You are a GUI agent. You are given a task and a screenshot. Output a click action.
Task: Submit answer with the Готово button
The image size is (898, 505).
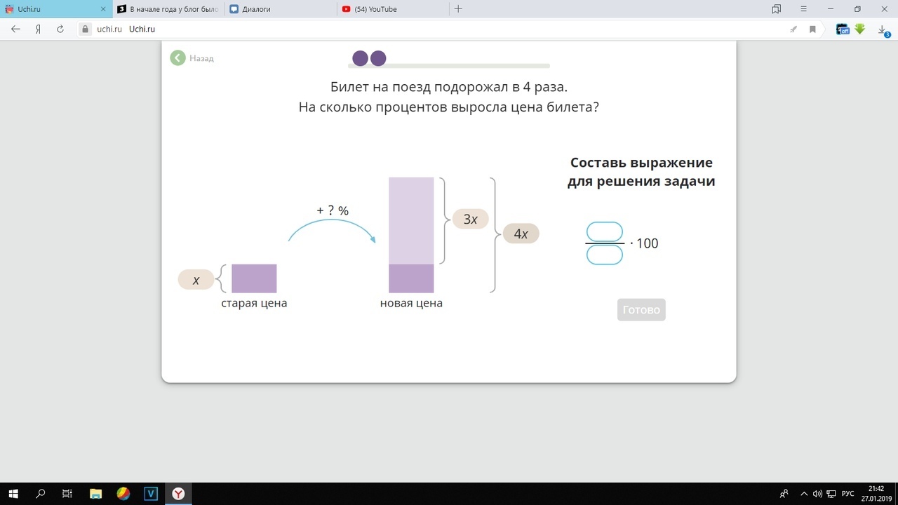(641, 310)
